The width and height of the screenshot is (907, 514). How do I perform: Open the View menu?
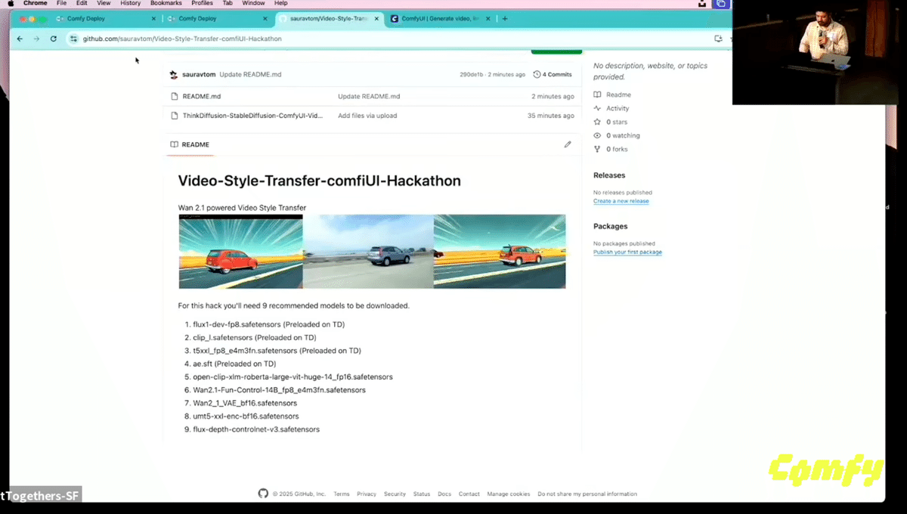pyautogui.click(x=104, y=3)
